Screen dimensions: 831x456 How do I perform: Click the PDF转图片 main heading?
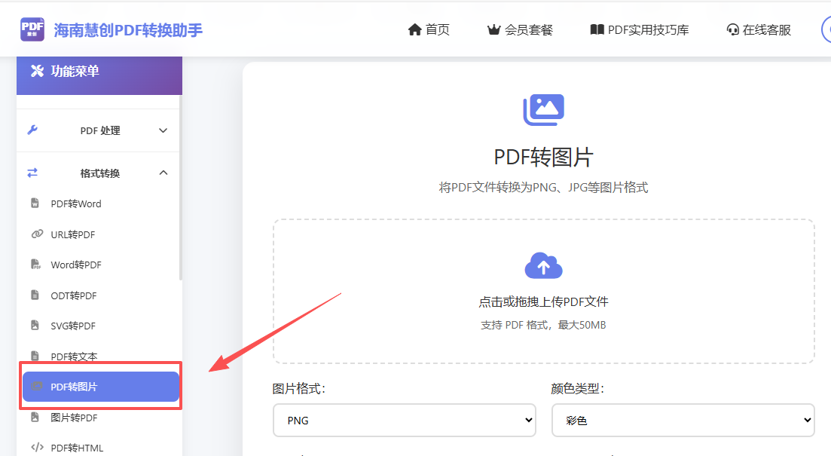[543, 157]
